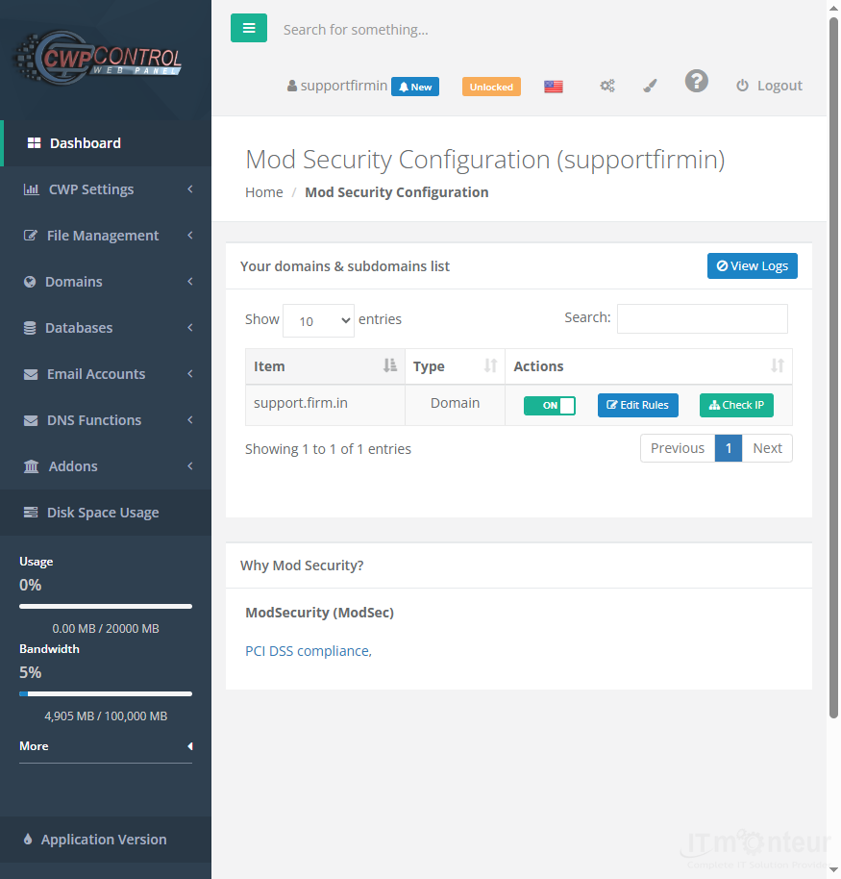Click the 0.00 MB / 20000 MB text
841x879 pixels.
106,629
